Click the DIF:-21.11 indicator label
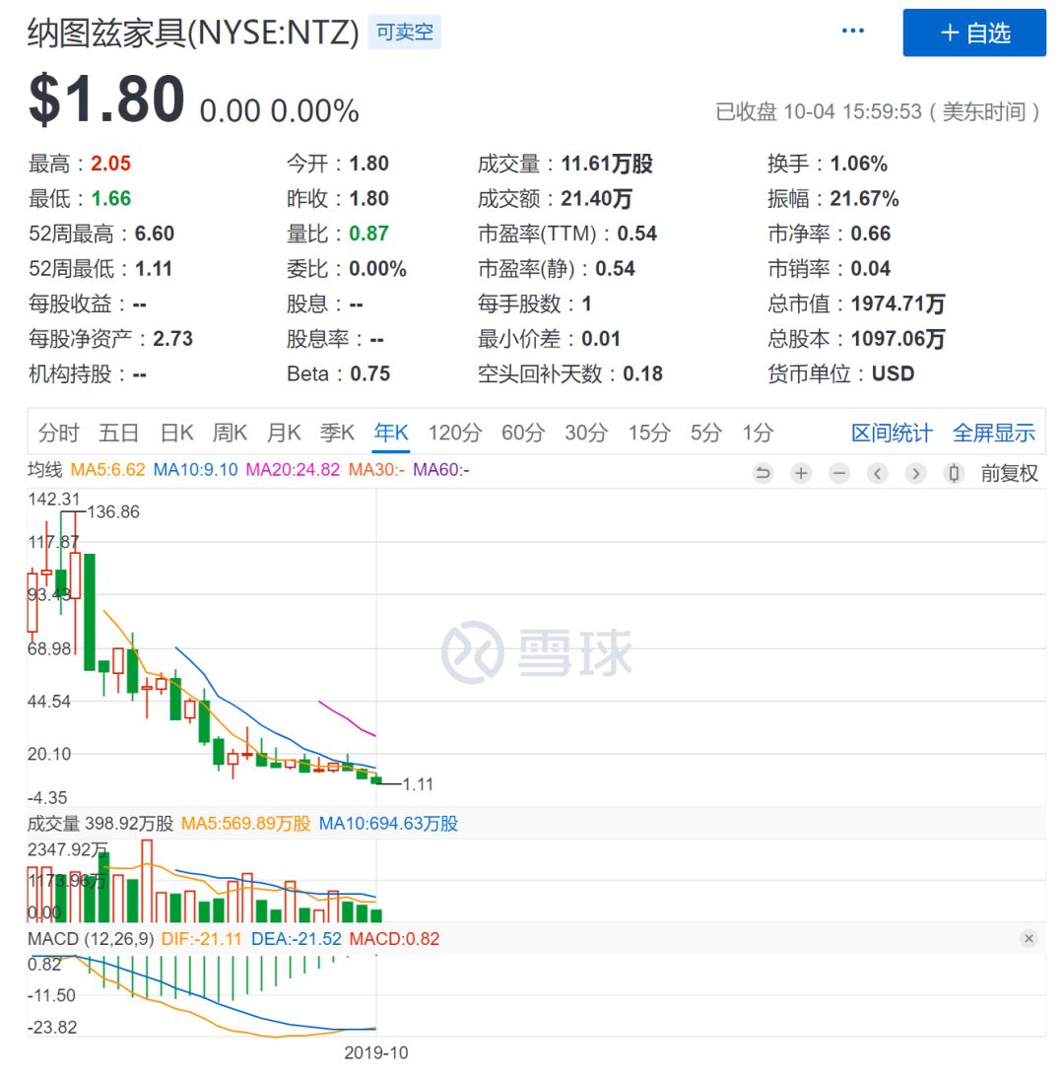The width and height of the screenshot is (1064, 1078). 201,939
